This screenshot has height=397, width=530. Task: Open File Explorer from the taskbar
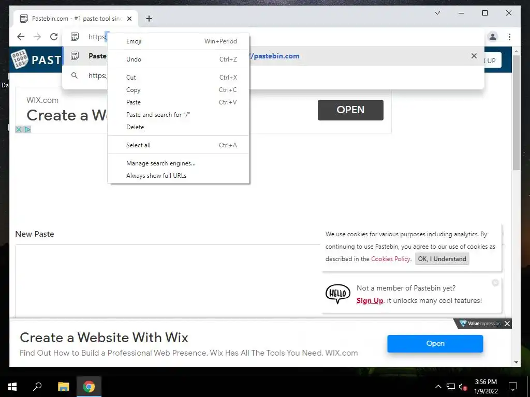click(63, 387)
